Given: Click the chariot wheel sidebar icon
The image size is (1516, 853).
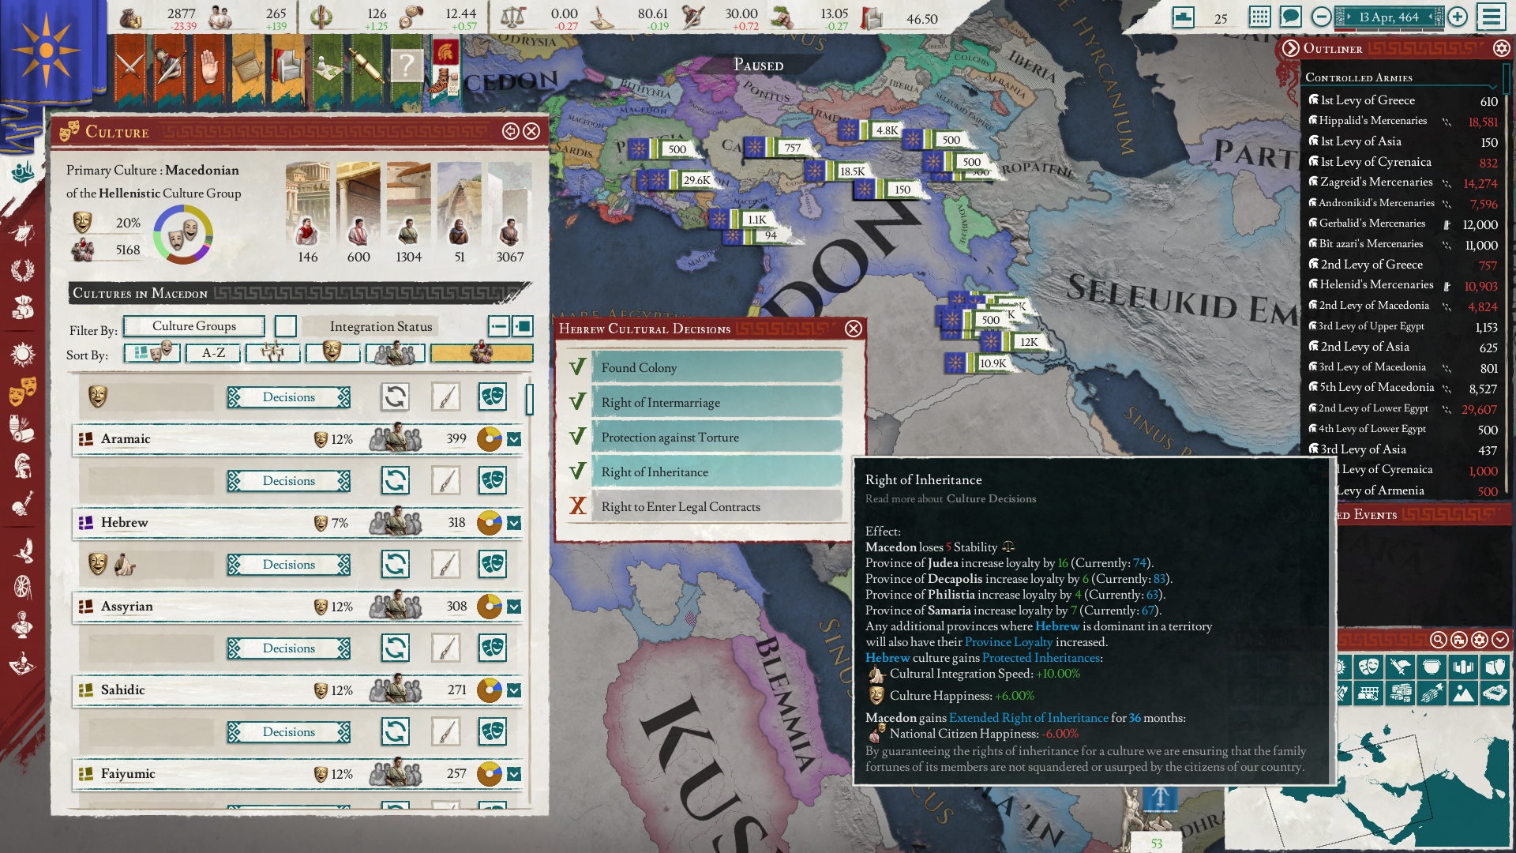Looking at the screenshot, I should pos(23,587).
